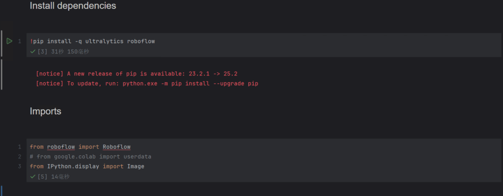Click the underlined "Roboflow" class name in the import
The width and height of the screenshot is (503, 196).
[116, 147]
